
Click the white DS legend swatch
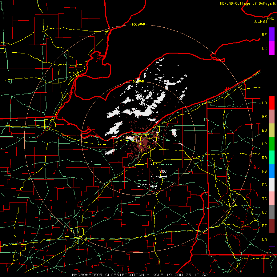click(x=272, y=185)
